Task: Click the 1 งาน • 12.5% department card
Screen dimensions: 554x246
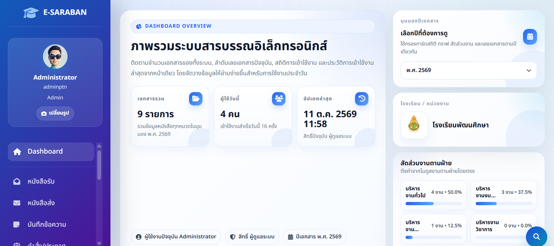Action: pyautogui.click(x=434, y=229)
